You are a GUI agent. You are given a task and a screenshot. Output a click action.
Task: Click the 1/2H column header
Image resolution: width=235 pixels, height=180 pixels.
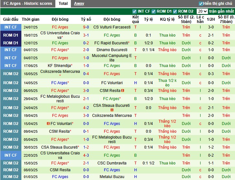[211, 19]
